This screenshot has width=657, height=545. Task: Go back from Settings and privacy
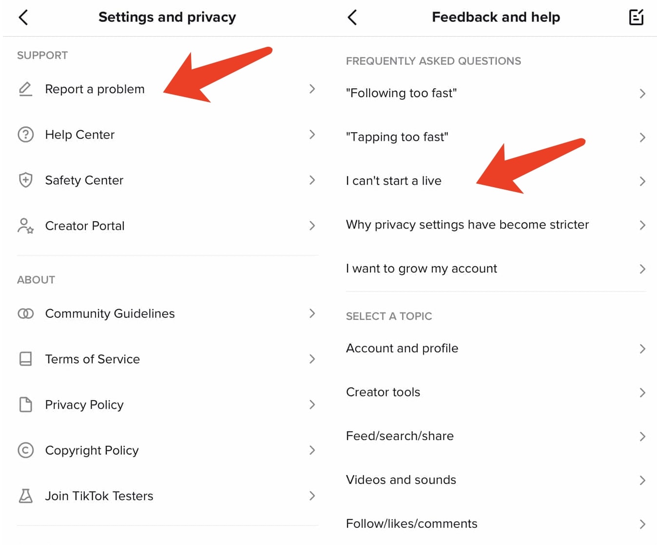(23, 18)
